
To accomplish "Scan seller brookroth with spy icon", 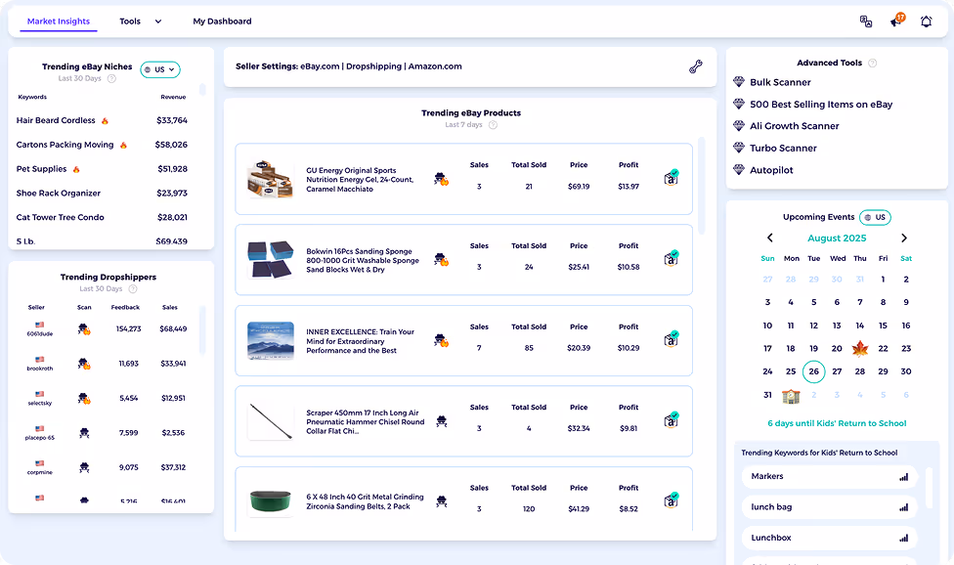I will (84, 365).
